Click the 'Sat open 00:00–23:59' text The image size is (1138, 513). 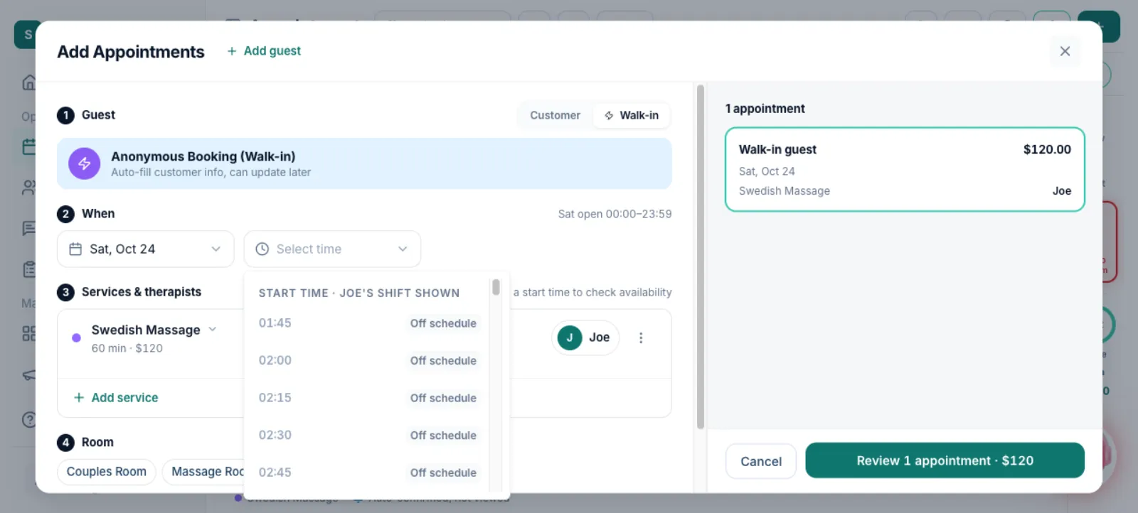pos(615,214)
